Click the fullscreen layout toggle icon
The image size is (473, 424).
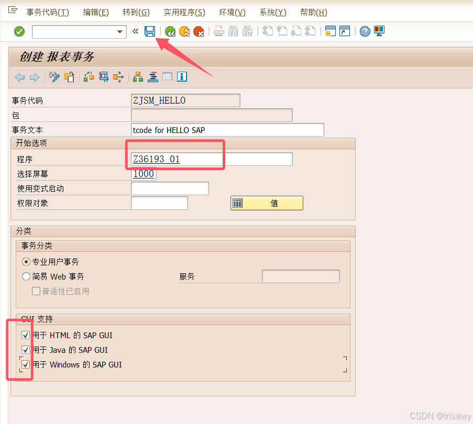pyautogui.click(x=167, y=76)
